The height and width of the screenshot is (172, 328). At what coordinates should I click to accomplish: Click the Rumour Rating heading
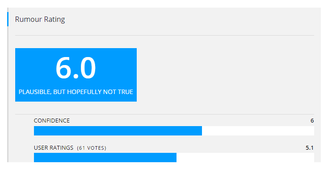click(x=40, y=20)
